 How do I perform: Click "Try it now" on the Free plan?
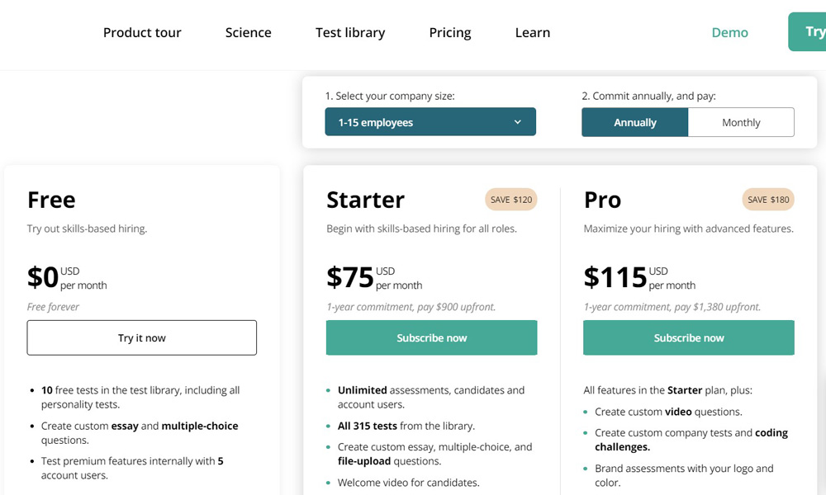(x=141, y=337)
